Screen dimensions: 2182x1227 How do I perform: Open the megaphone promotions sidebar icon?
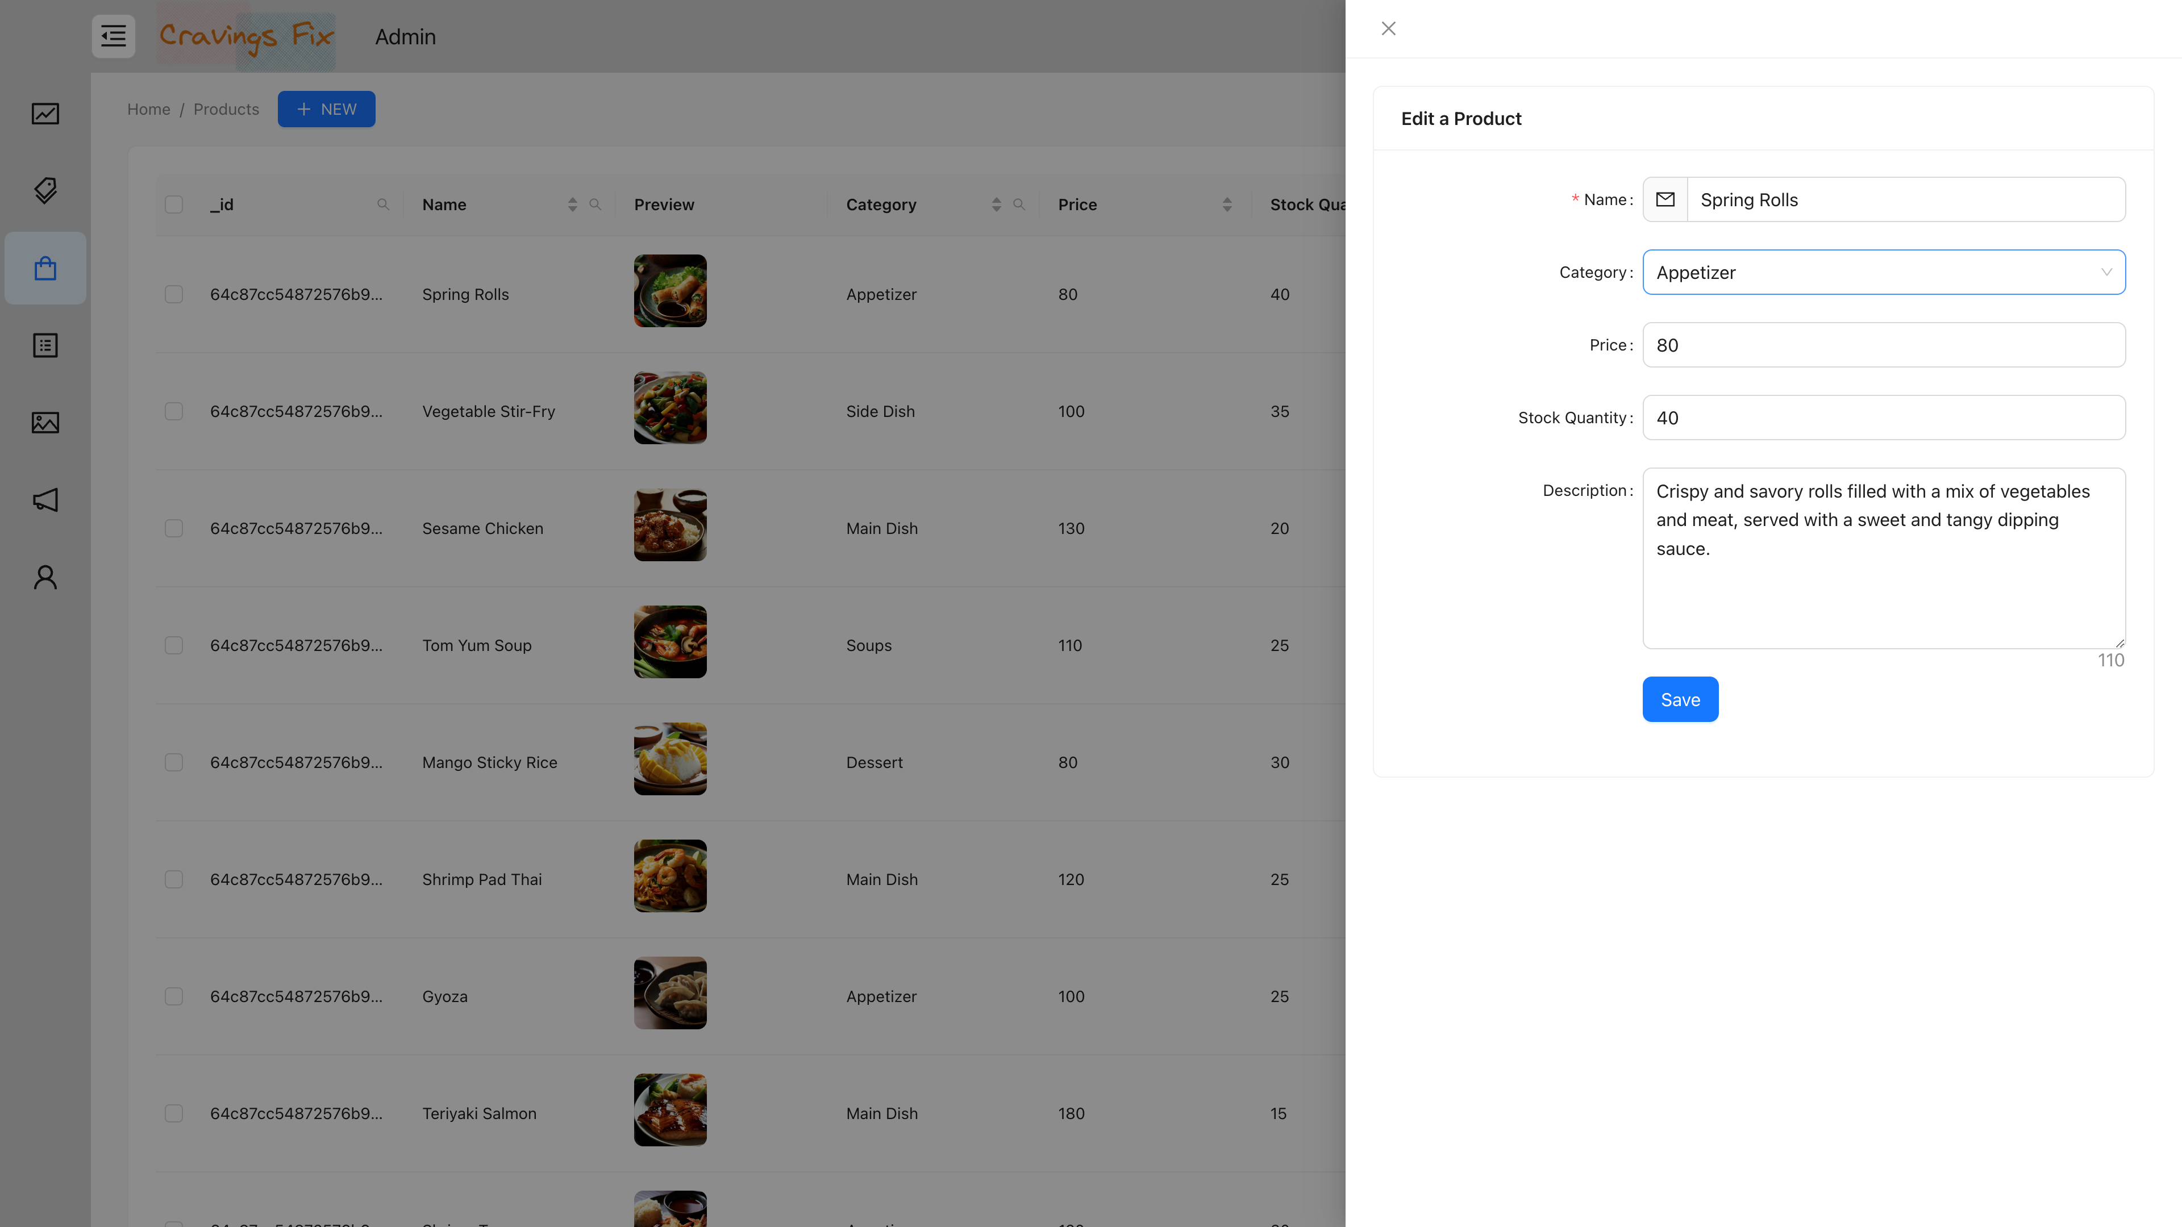click(45, 500)
